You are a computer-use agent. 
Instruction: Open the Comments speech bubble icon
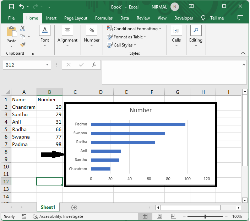240,18
